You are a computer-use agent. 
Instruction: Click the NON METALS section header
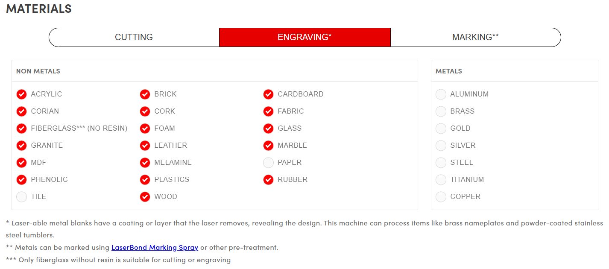coord(38,71)
